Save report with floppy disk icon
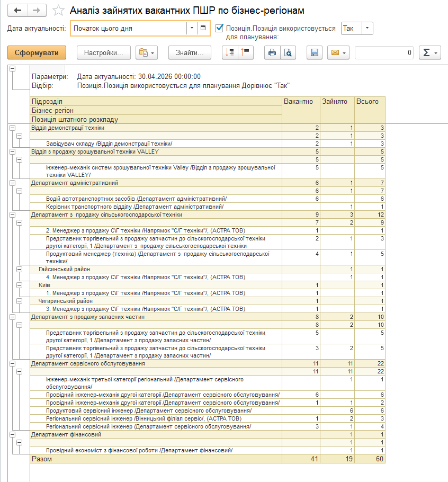The height and width of the screenshot is (482, 448). point(314,52)
